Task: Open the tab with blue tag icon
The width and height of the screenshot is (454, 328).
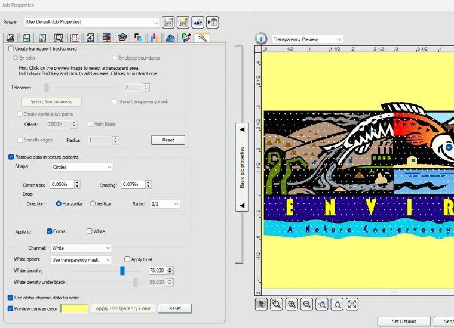Action: (170, 38)
